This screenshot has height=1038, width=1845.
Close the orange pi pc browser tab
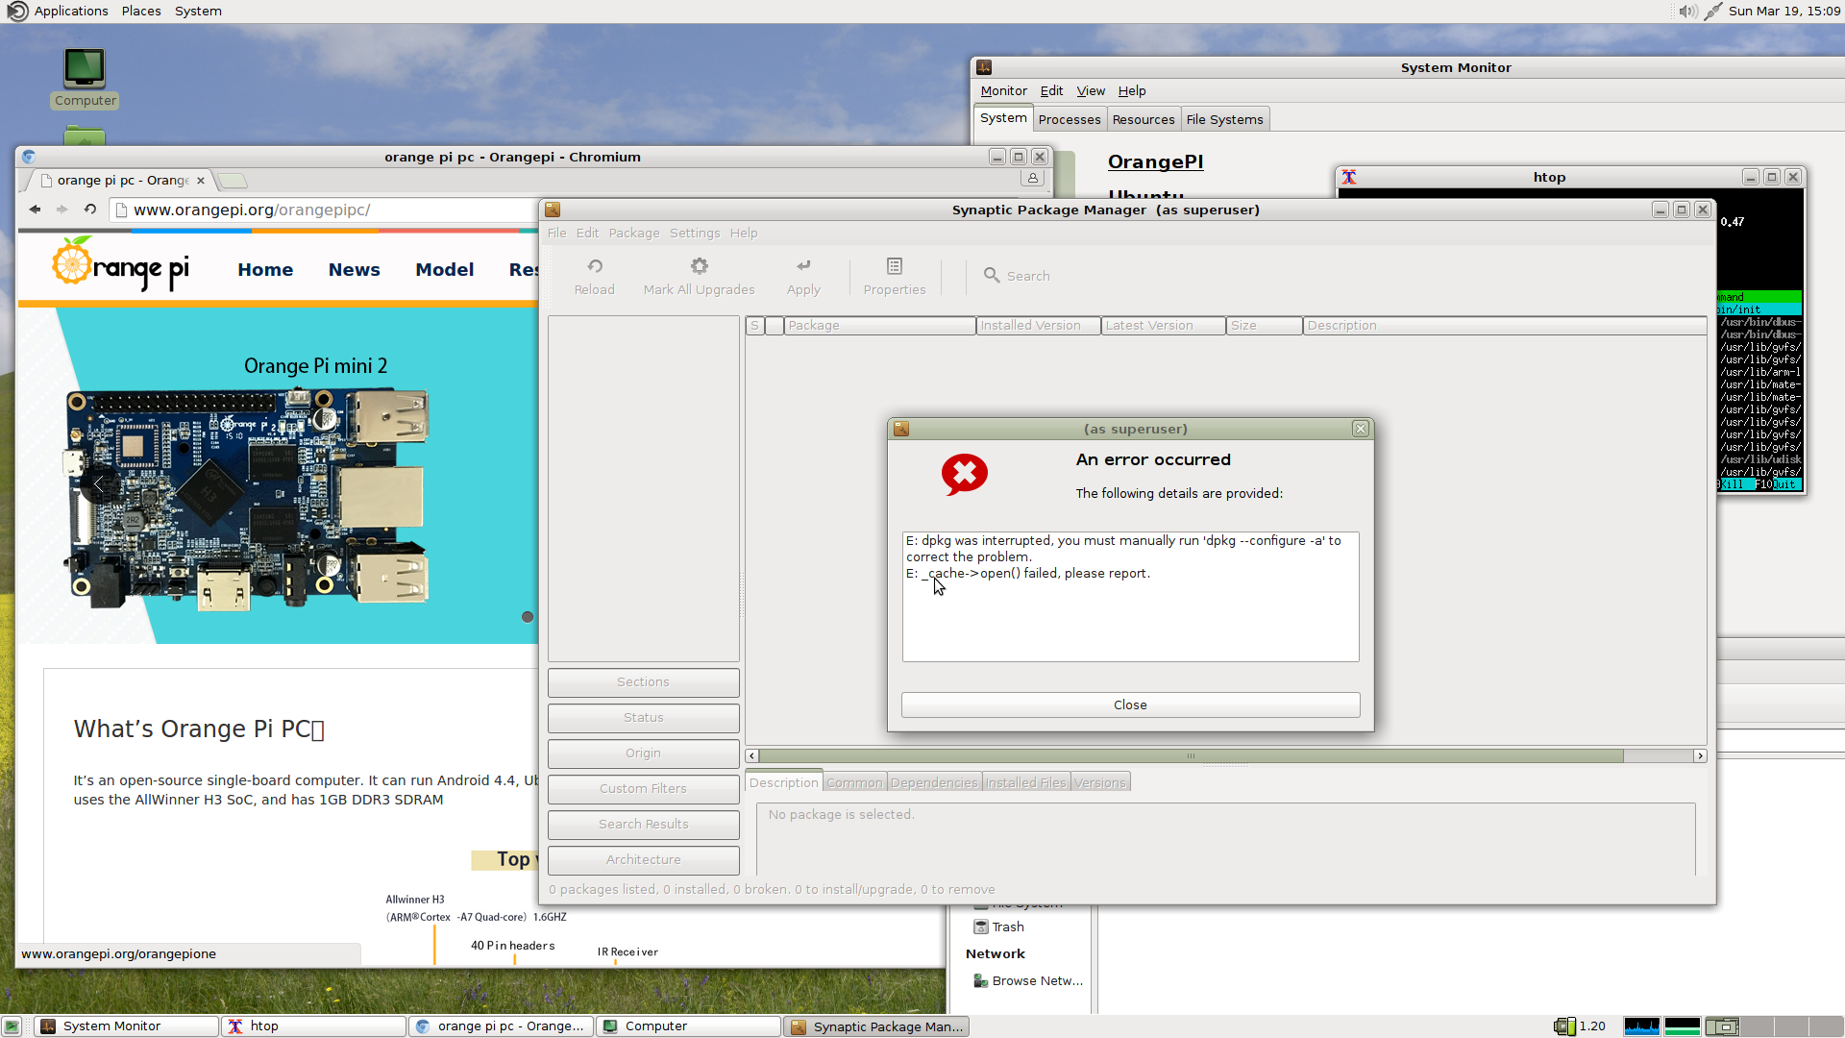[x=201, y=181]
